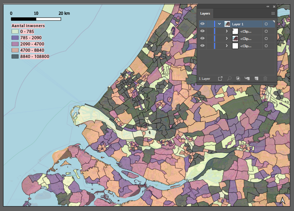This screenshot has height=211, width=294.
Task: Click the Collect for Export icon
Action: (x=220, y=78)
